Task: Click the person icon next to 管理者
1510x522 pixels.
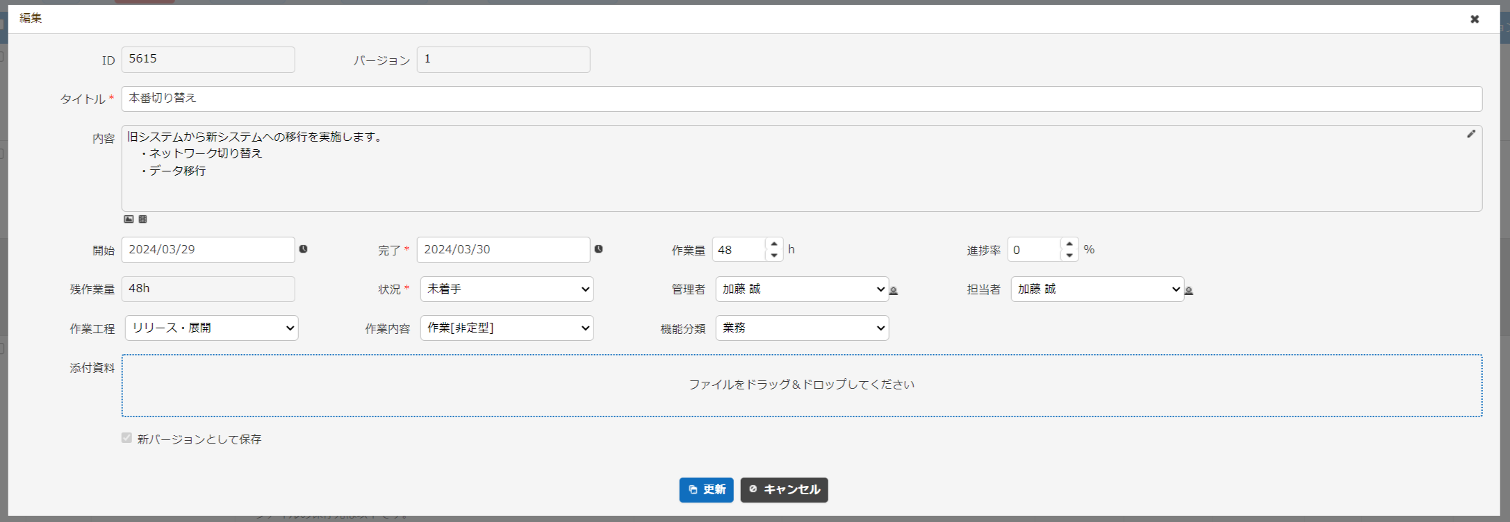Action: (x=894, y=291)
